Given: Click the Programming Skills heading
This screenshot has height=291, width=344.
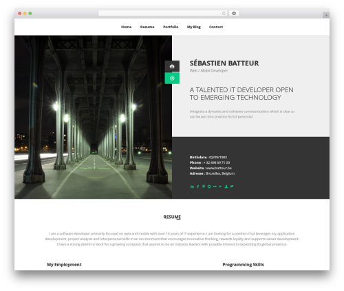Looking at the screenshot, I should pos(244,265).
